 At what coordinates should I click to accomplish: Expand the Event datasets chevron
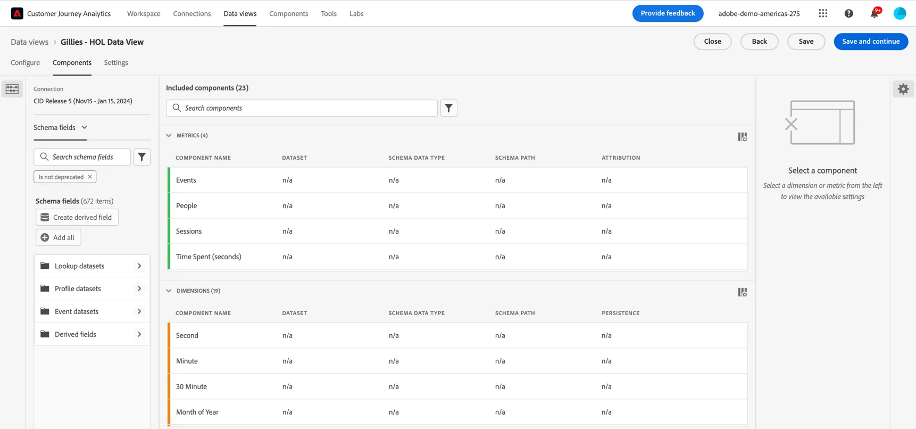[x=139, y=311]
